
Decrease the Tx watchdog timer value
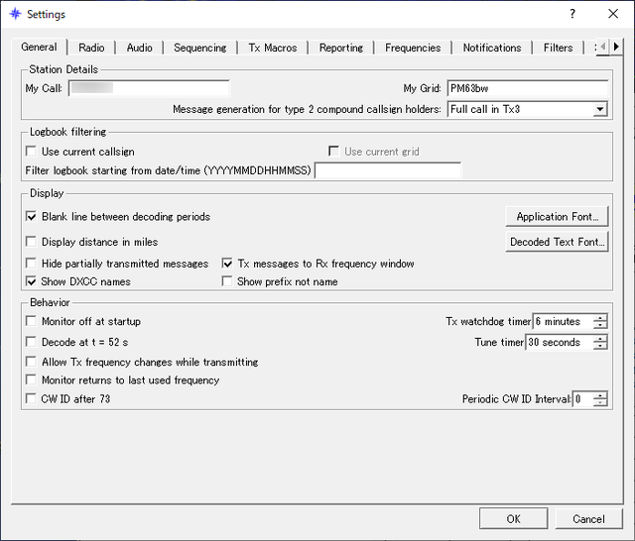click(x=600, y=325)
